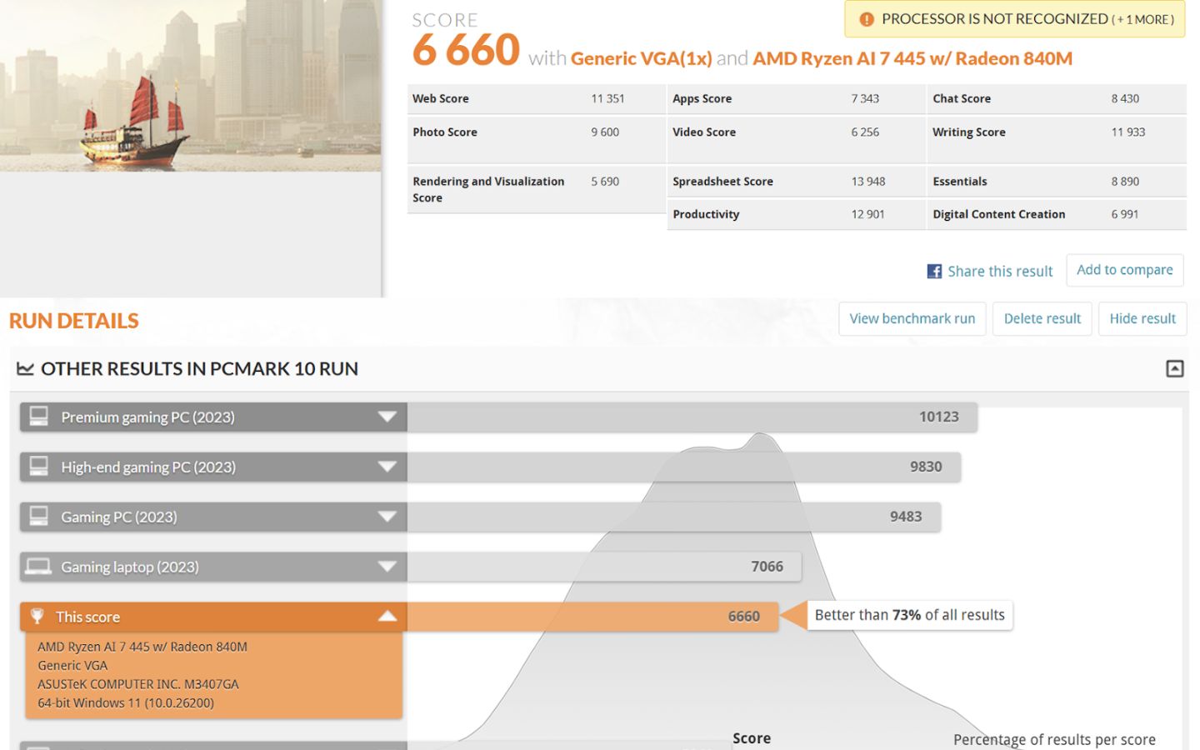Image resolution: width=1200 pixels, height=750 pixels.
Task: Click the Essentials score 8 890
Action: click(x=1125, y=181)
